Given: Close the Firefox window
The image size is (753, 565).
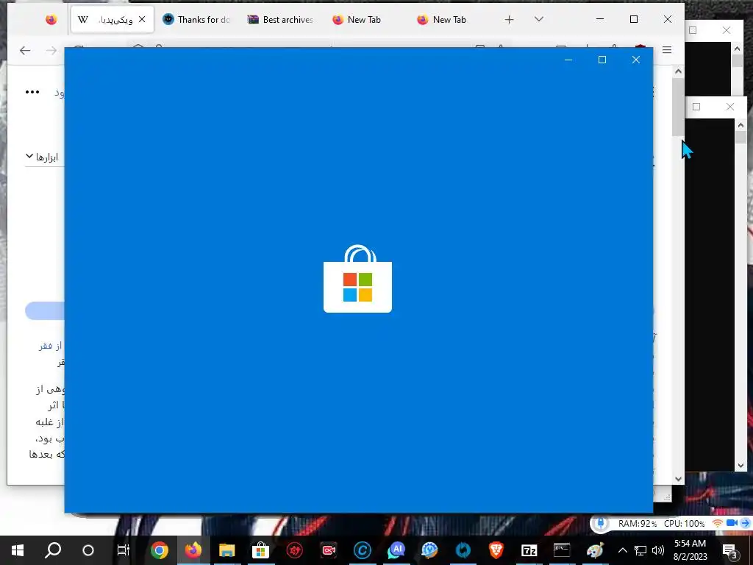Looking at the screenshot, I should pyautogui.click(x=668, y=19).
